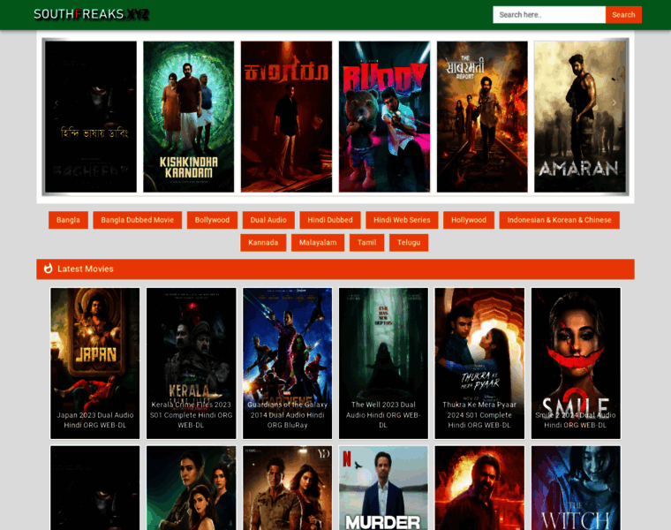
Task: Open the Bagheera Bangla-text poster in carousel
Action: click(x=91, y=117)
